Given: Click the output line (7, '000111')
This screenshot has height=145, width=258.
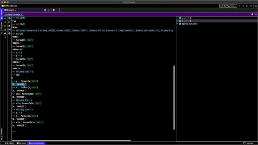Looking at the screenshot, I should 19,106.
